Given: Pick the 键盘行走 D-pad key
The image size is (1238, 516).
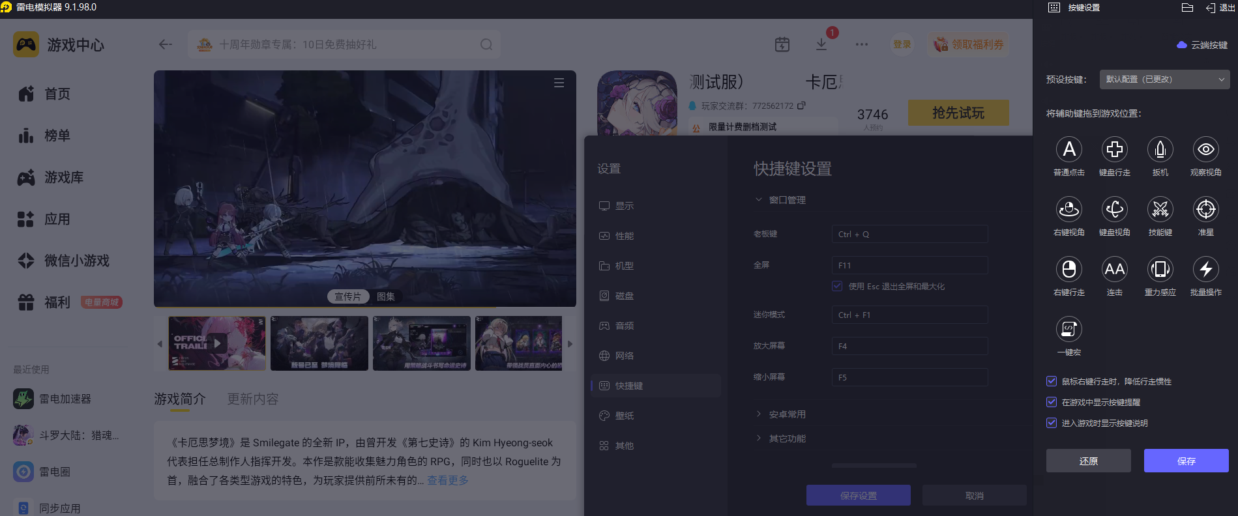Looking at the screenshot, I should (x=1115, y=149).
